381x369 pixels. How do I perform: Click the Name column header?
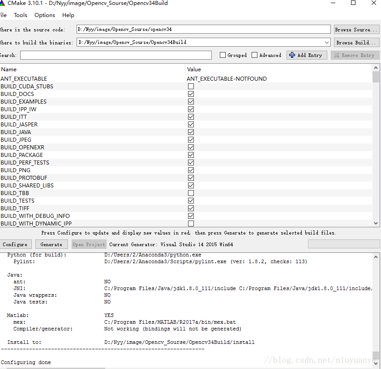tap(92, 69)
